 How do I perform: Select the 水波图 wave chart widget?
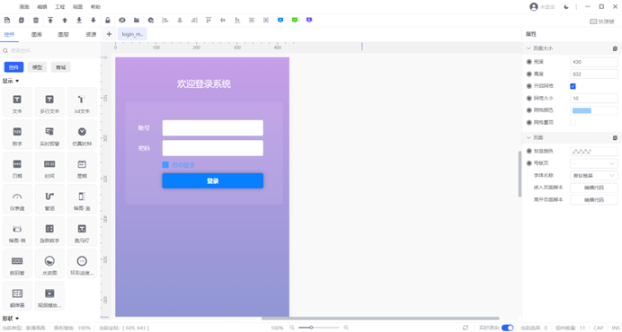[x=49, y=264]
